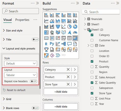Image resolution: width=121 pixels, height=111 pixels.
Task: Click the Format pane search field
Action: pos(21,11)
